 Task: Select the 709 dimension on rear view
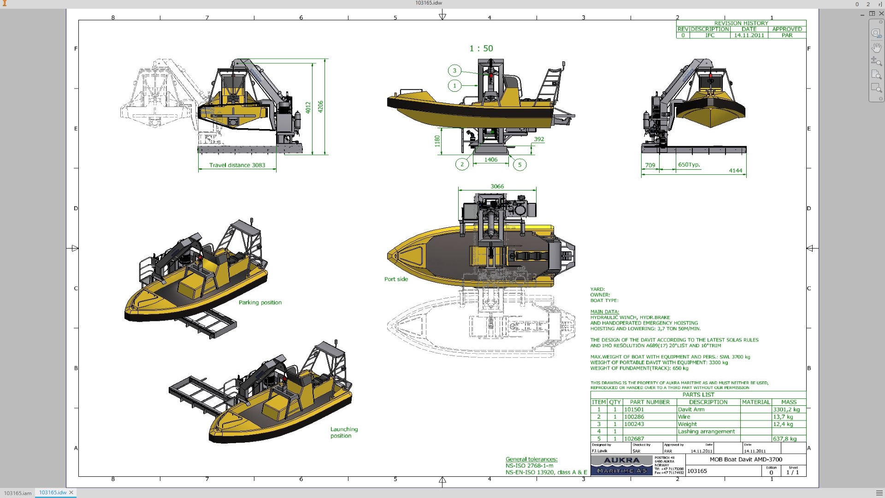click(x=650, y=165)
